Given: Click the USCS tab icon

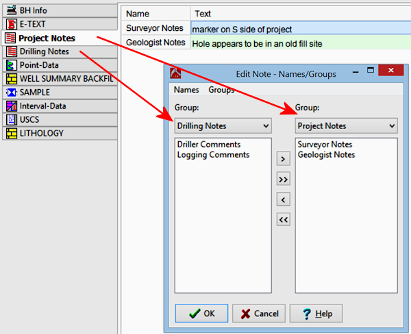Looking at the screenshot, I should tap(11, 120).
